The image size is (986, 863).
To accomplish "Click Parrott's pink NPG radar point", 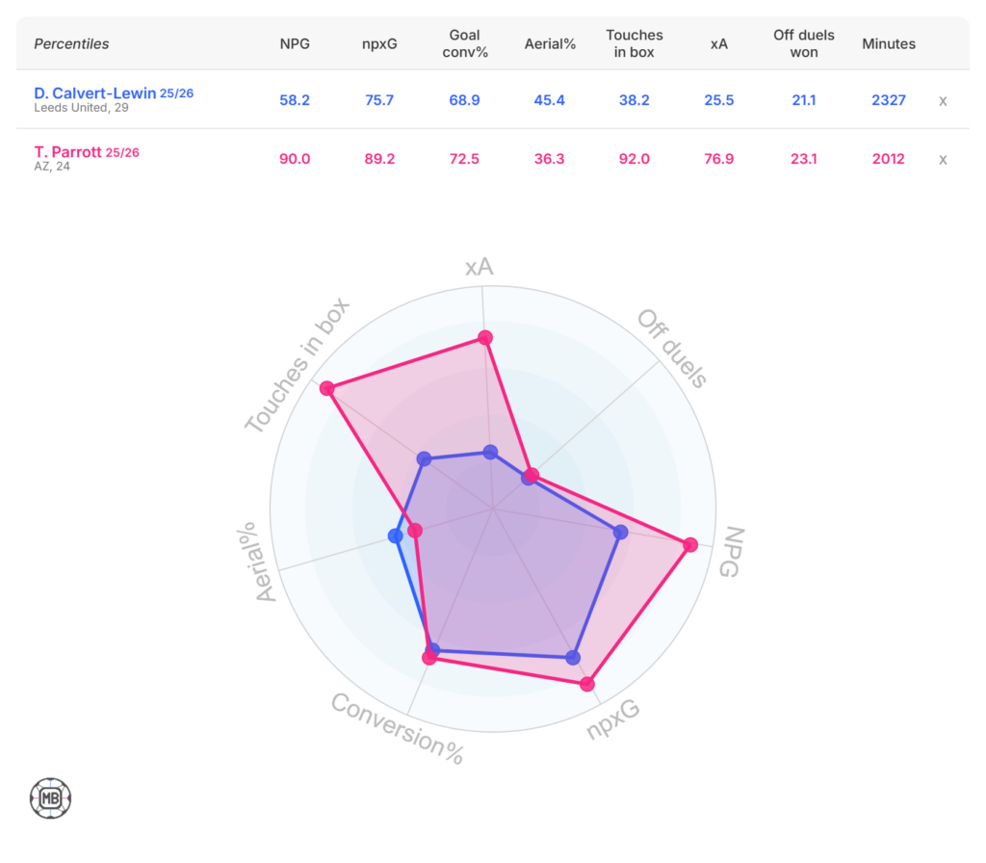I will [x=689, y=545].
